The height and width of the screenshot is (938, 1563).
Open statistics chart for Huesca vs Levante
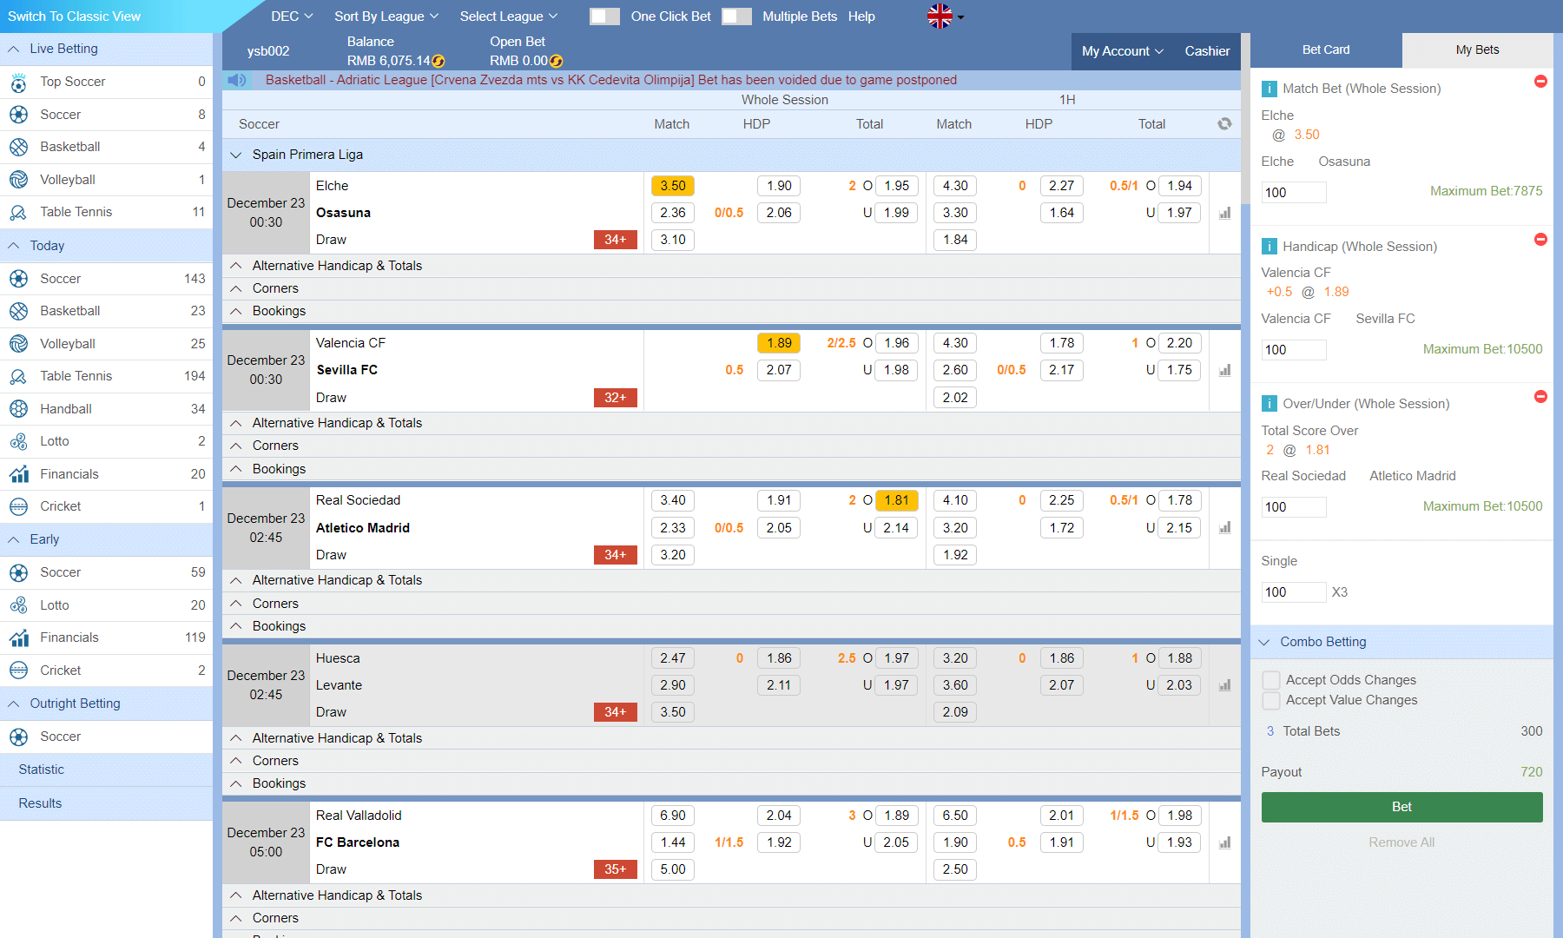coord(1224,685)
